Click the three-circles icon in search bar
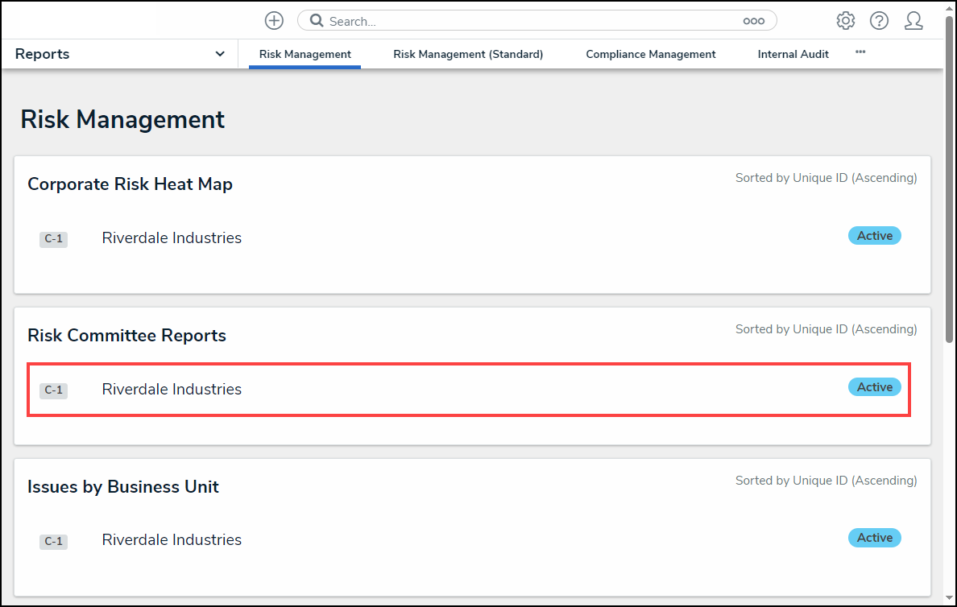 point(753,21)
